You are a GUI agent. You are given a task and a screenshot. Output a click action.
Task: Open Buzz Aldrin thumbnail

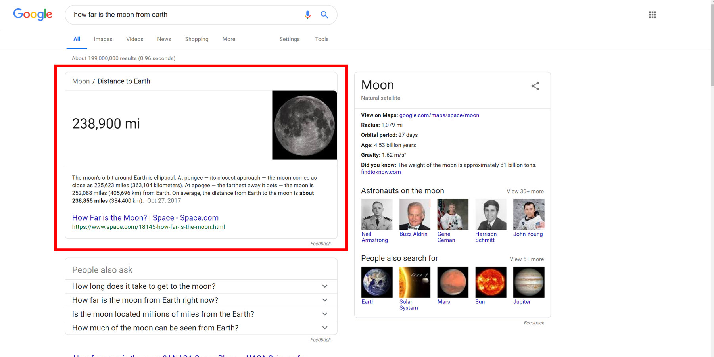point(415,214)
